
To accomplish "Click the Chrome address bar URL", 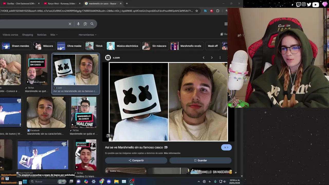I will [x=96, y=11].
